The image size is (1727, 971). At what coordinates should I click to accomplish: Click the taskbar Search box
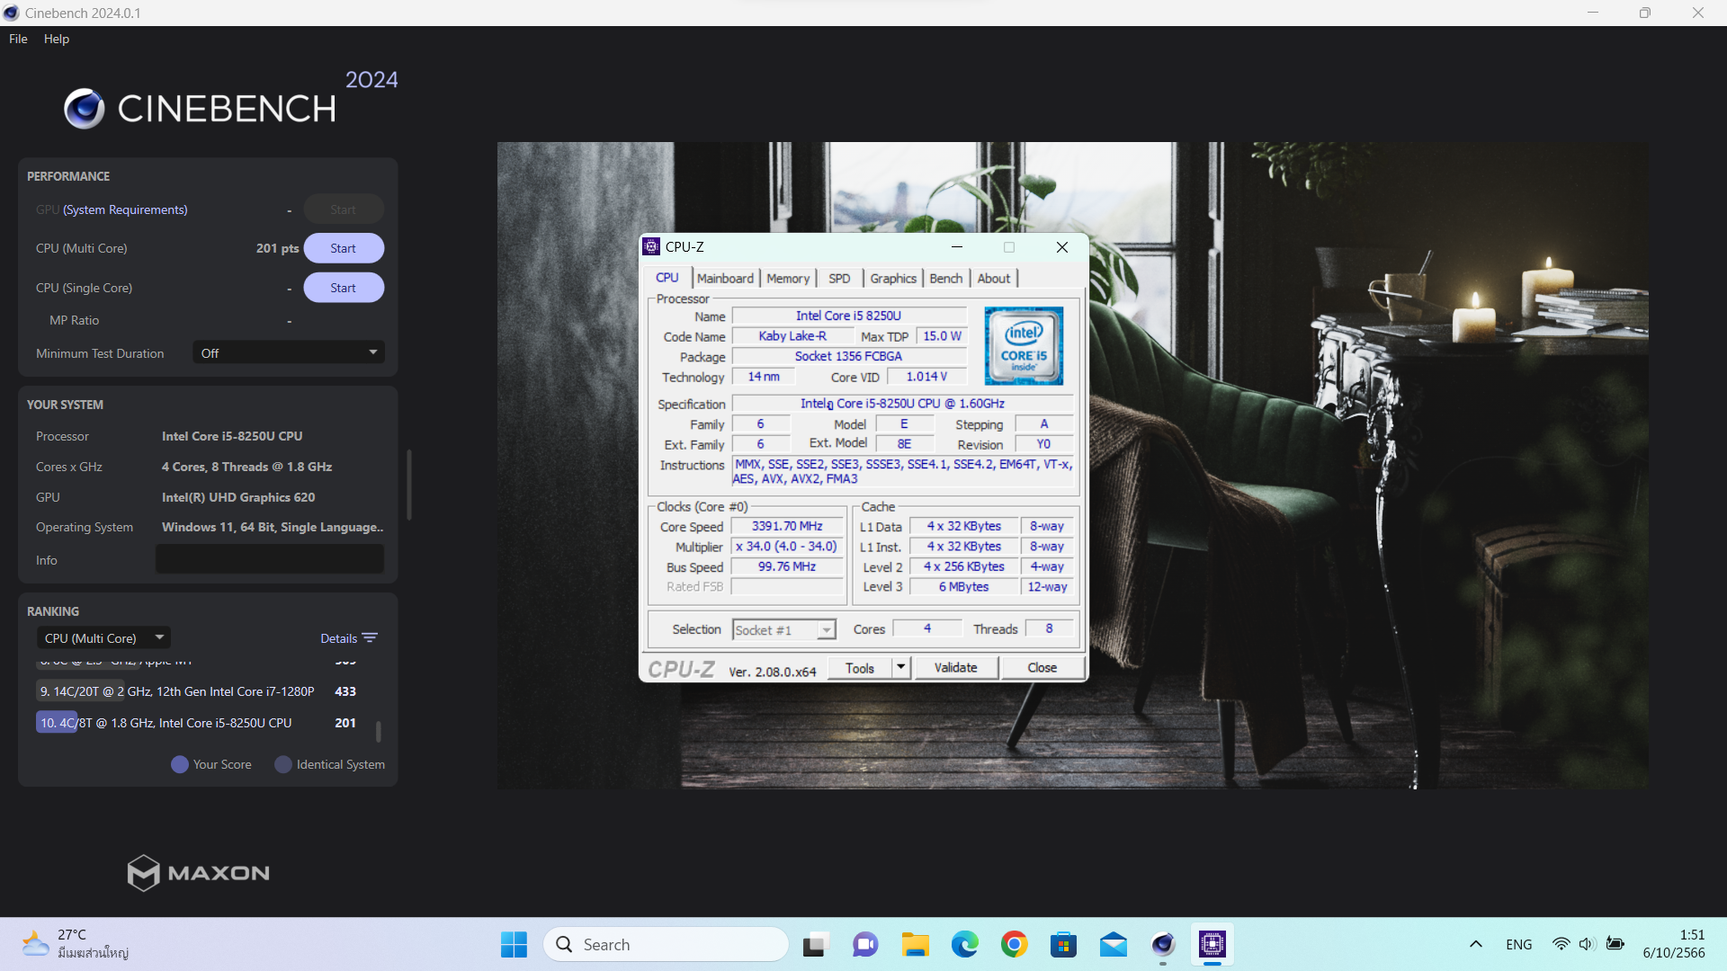tap(667, 944)
